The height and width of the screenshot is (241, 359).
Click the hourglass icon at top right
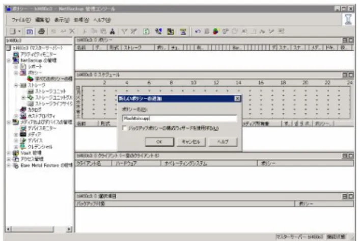[348, 19]
